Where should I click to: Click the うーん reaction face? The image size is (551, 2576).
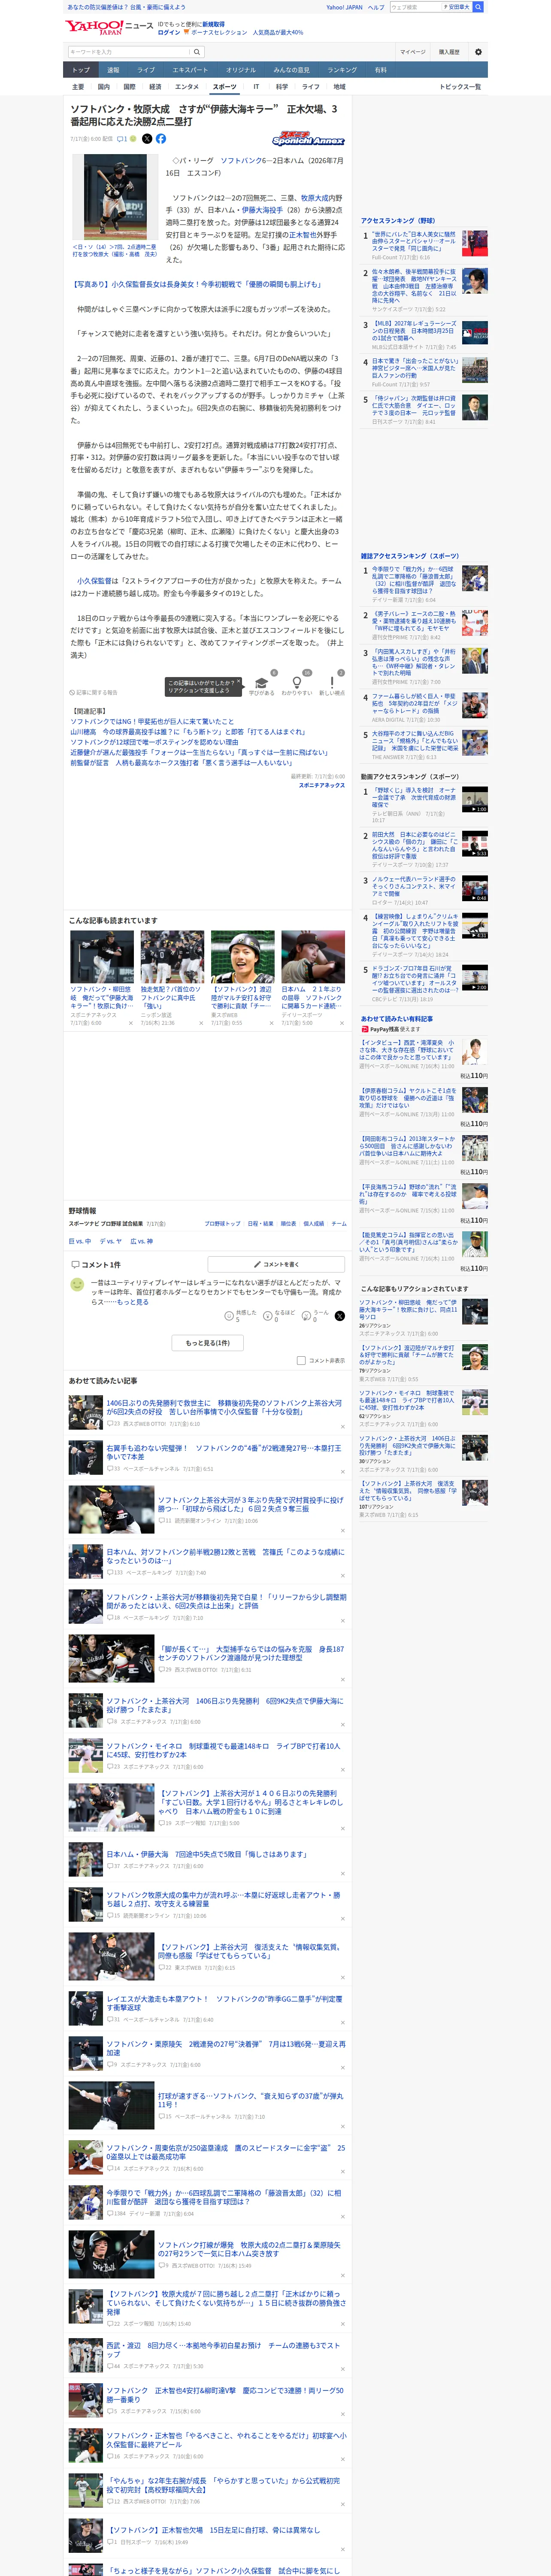click(306, 1316)
